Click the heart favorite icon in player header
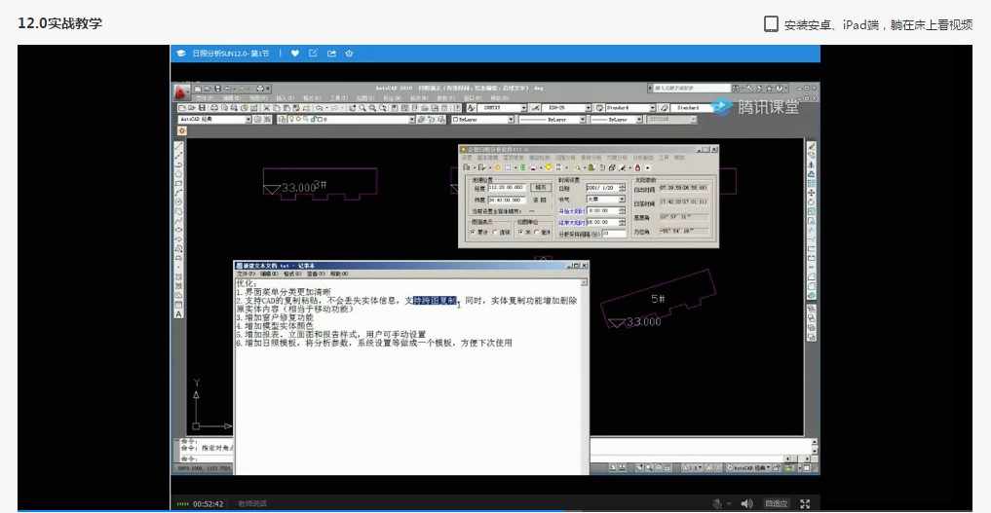Screen dimensions: 991x513 294,54
